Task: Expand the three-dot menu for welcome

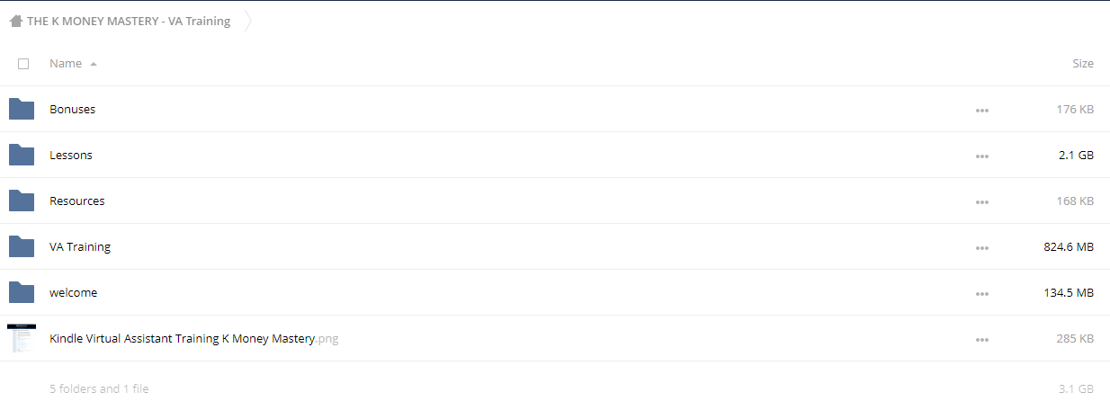Action: click(982, 294)
